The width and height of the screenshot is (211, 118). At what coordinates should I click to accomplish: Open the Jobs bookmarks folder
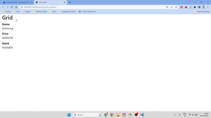(16, 12)
